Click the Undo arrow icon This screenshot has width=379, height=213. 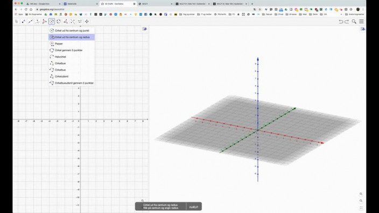pyautogui.click(x=341, y=21)
